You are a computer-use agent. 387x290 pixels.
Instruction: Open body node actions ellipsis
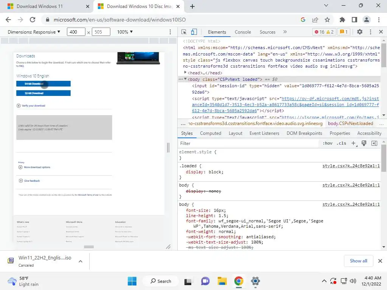[181, 79]
